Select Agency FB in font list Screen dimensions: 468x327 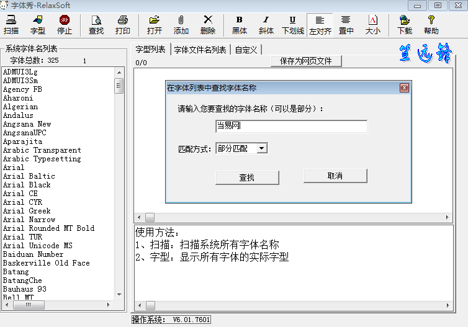coord(22,89)
